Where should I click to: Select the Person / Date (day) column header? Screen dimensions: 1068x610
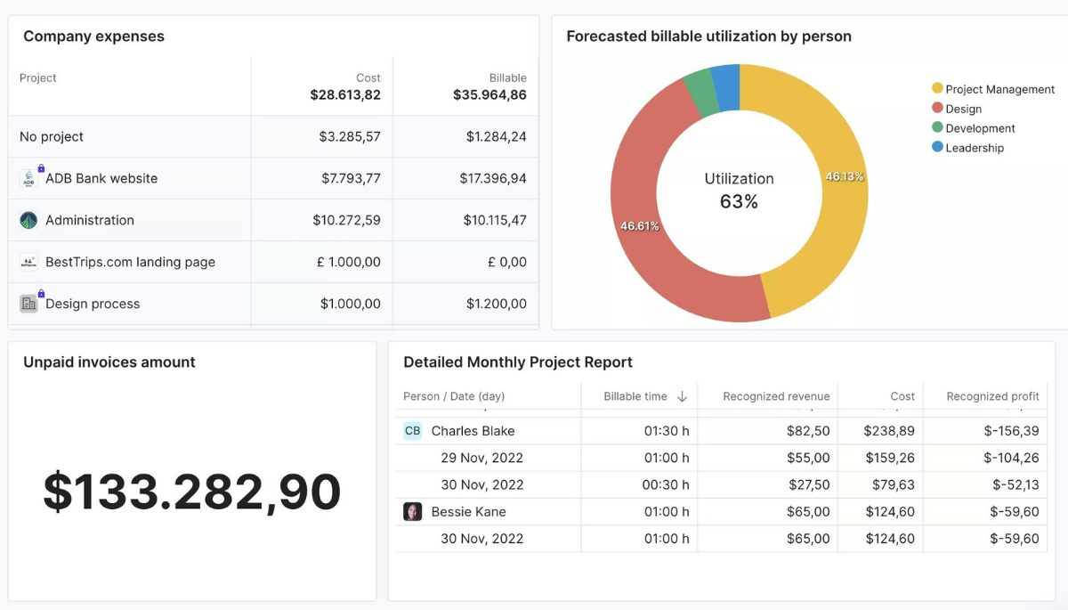[454, 396]
